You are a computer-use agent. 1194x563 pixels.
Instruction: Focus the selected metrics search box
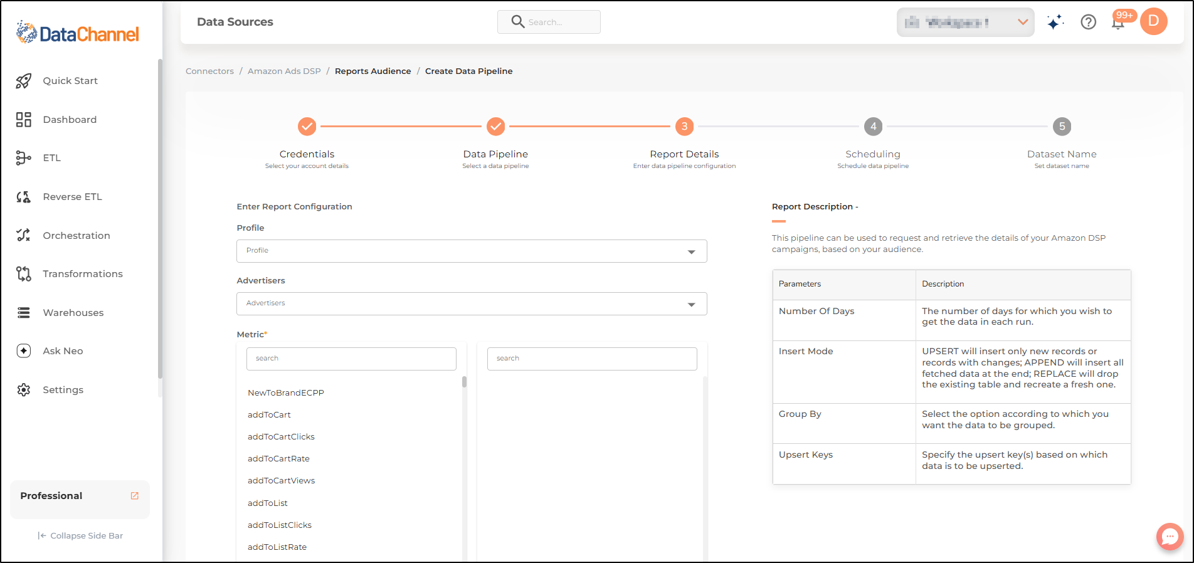coord(592,359)
